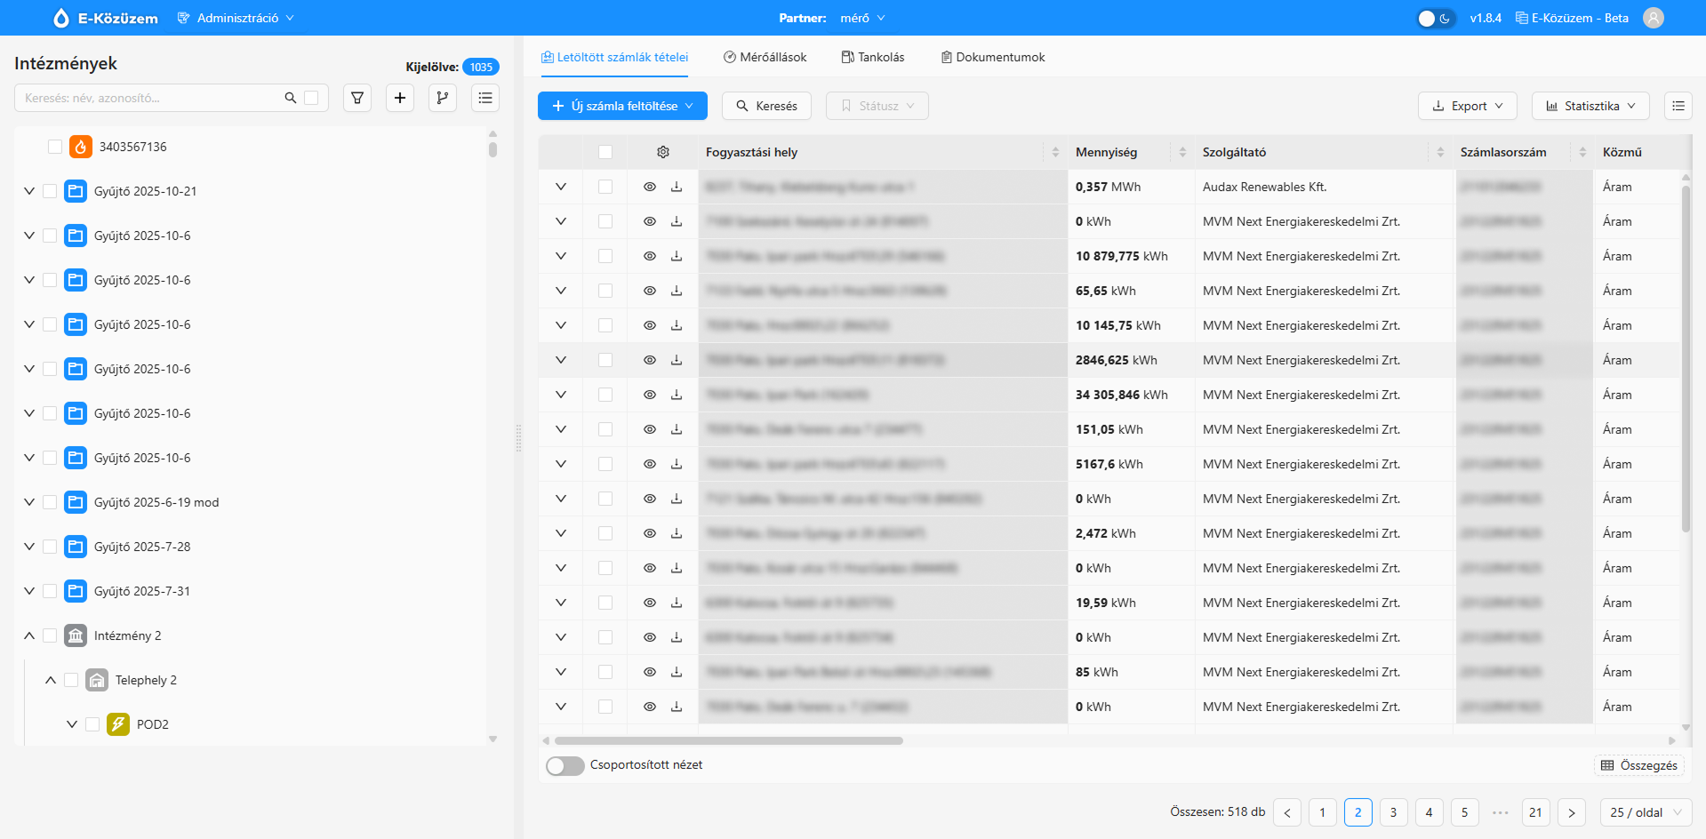The image size is (1706, 839).
Task: Click the orange flame icon for 3403567136
Action: click(81, 147)
